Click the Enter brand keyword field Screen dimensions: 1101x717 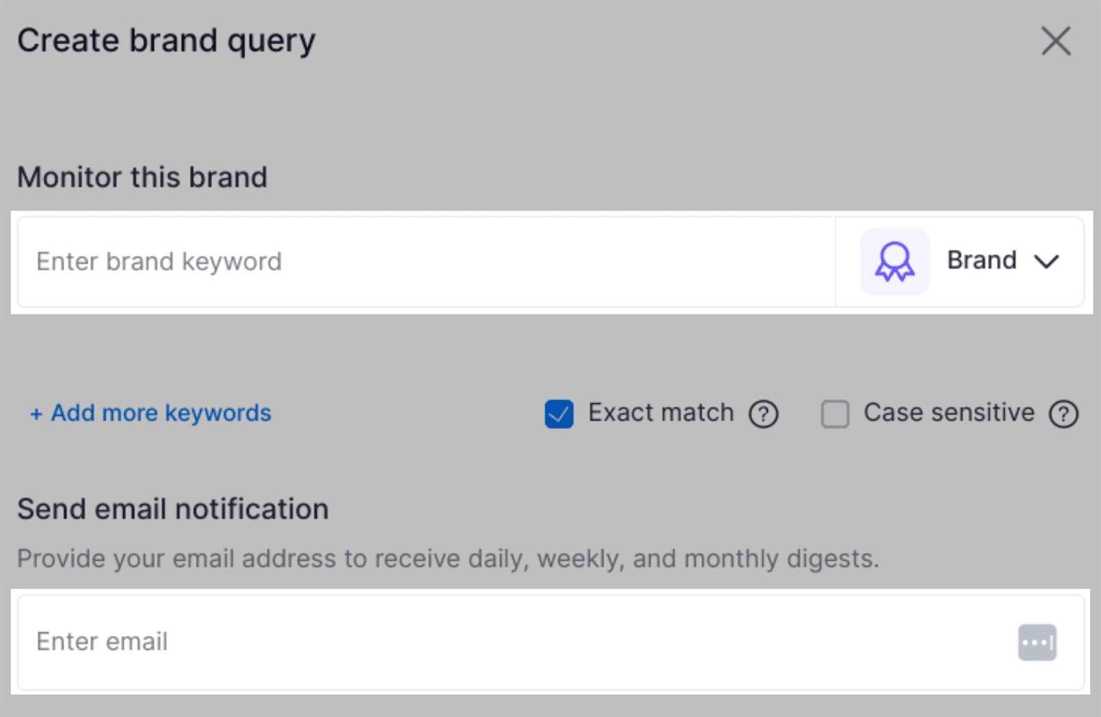(x=413, y=261)
